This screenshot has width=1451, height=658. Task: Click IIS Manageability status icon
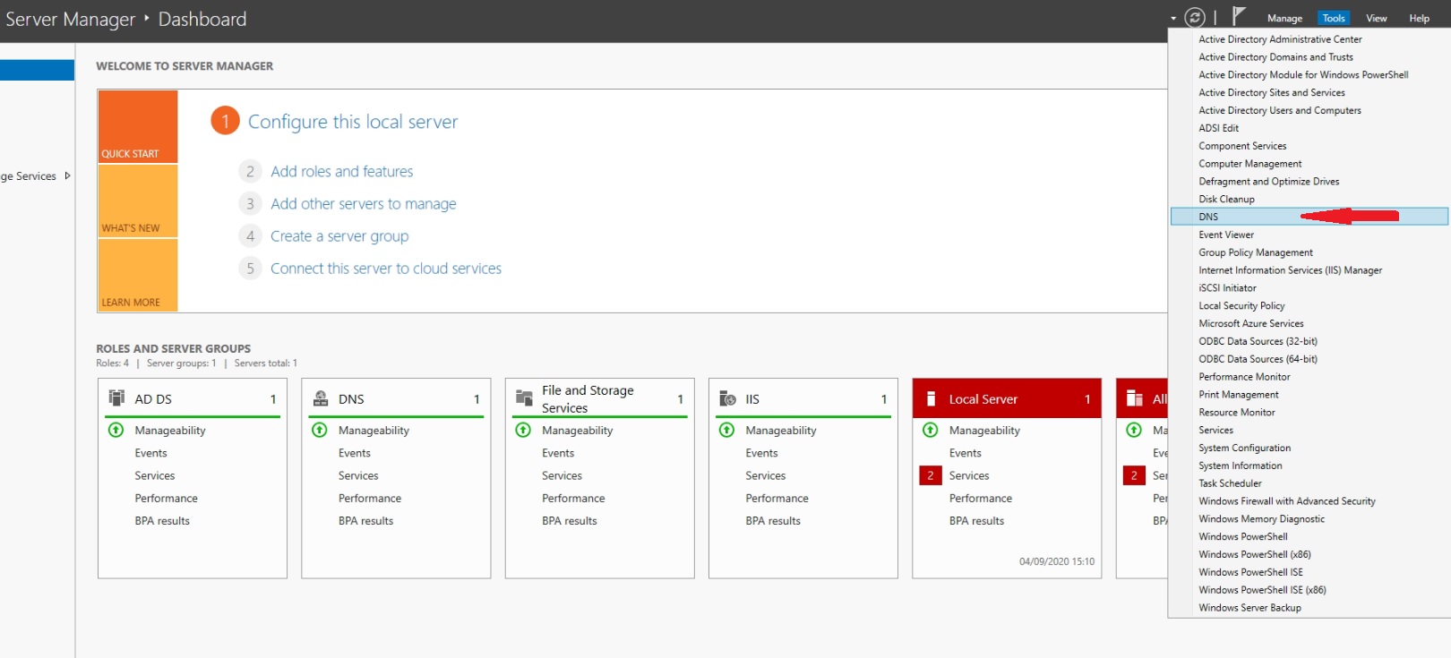point(727,430)
